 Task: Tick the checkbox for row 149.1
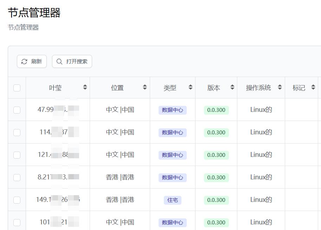[x=17, y=200]
